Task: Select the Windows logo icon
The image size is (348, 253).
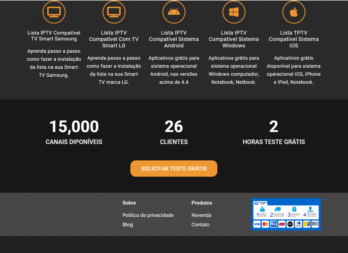Action: (234, 12)
